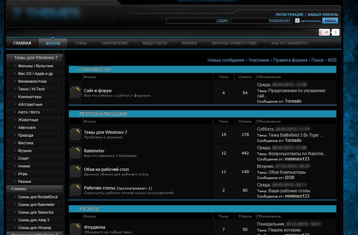This screenshot has width=358, height=235.
Task: Open the Мистика category
Action: [26, 143]
